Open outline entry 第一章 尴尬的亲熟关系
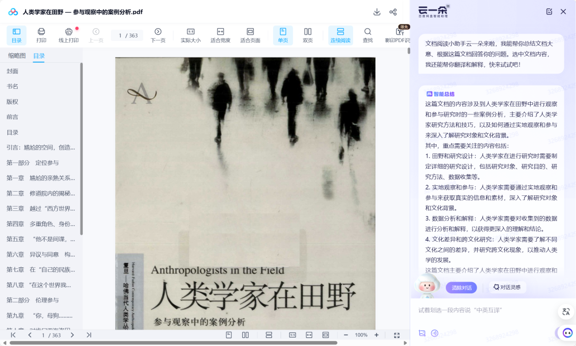This screenshot has width=576, height=346. (41, 178)
